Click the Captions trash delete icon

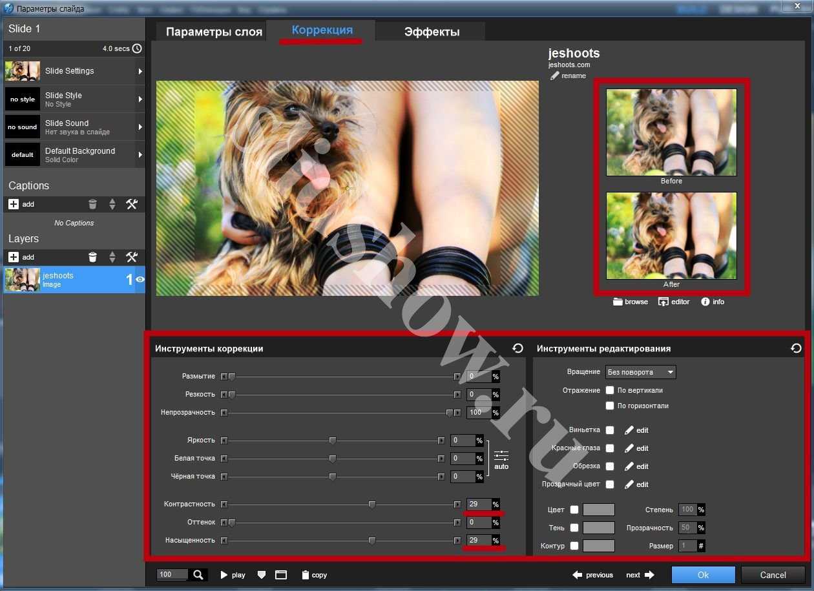(92, 204)
